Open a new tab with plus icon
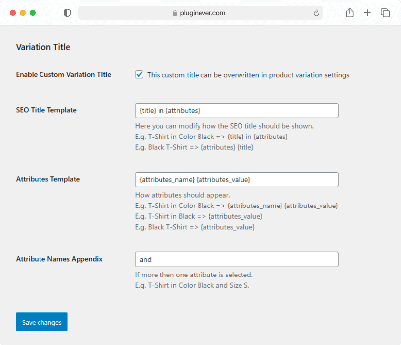The width and height of the screenshot is (401, 345). pyautogui.click(x=367, y=13)
